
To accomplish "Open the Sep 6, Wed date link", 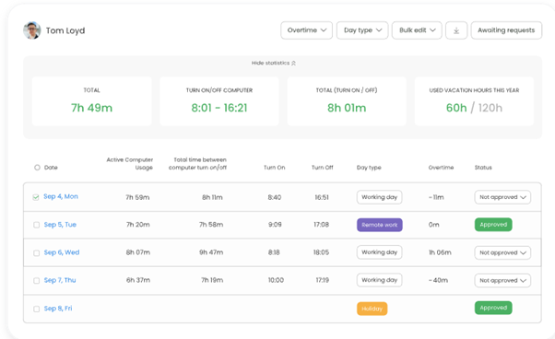I will (62, 252).
